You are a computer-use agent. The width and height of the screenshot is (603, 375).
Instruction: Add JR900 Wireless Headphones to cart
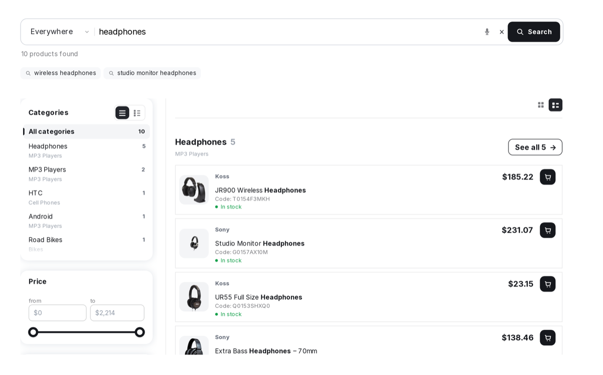(x=548, y=177)
